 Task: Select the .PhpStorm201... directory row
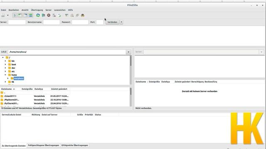click(35, 100)
